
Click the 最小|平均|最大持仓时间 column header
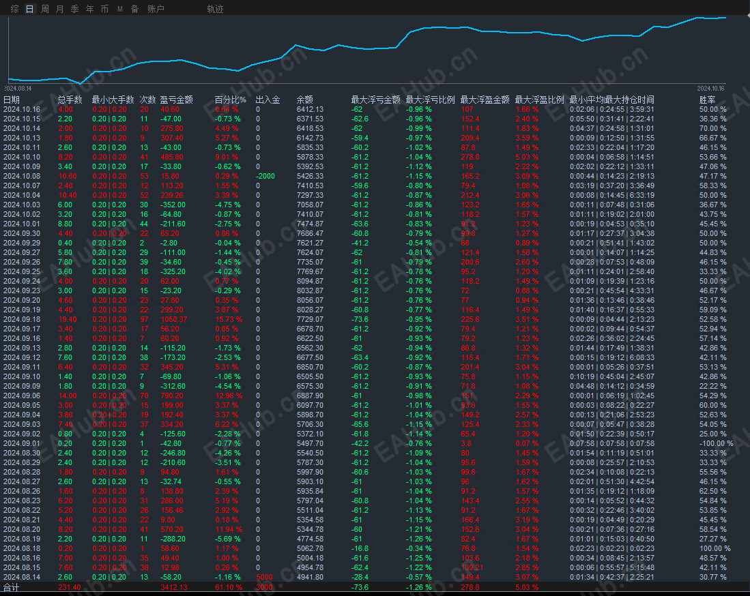click(x=611, y=100)
